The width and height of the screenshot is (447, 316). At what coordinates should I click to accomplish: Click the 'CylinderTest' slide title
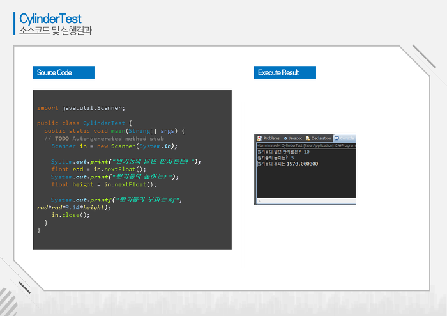pos(50,19)
